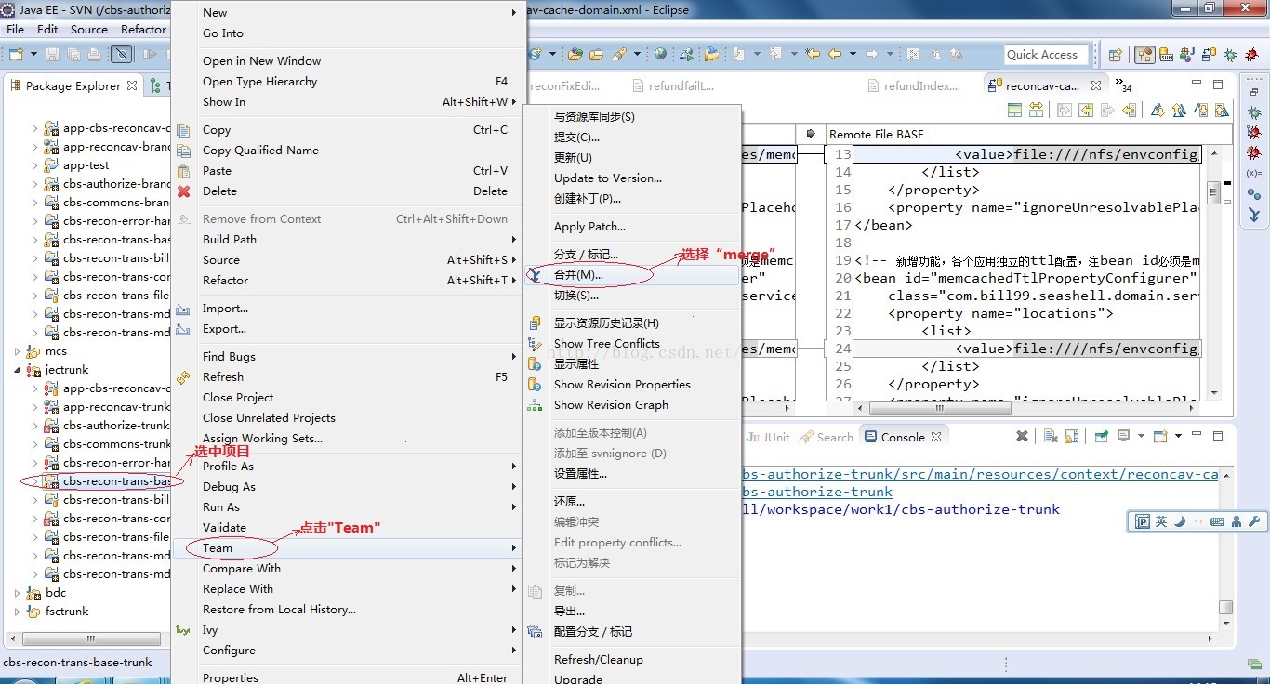Go to Next Change in compare editor

tap(1200, 110)
